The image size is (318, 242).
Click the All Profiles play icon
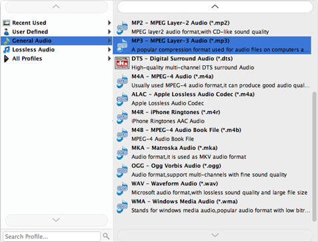[7, 59]
